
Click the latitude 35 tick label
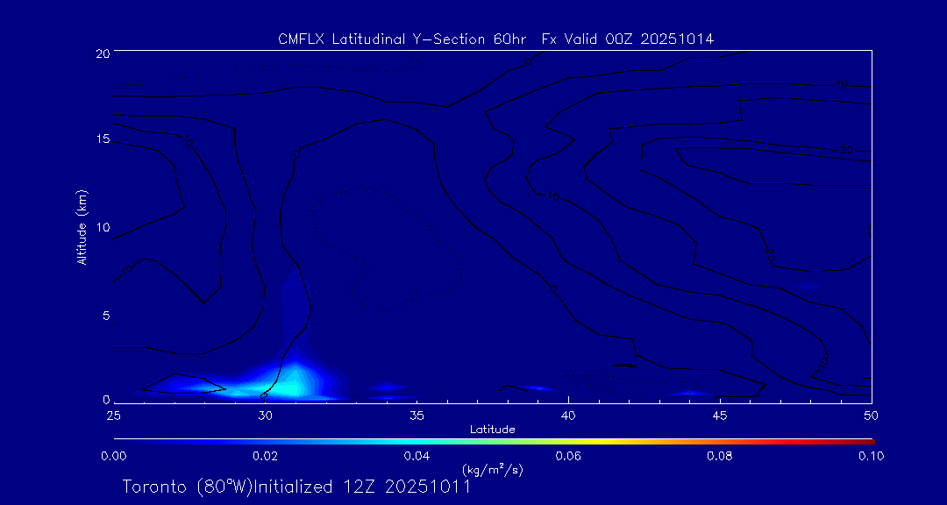coord(417,414)
